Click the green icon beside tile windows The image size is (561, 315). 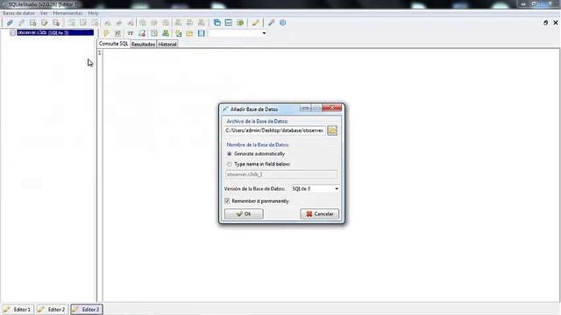(x=240, y=23)
